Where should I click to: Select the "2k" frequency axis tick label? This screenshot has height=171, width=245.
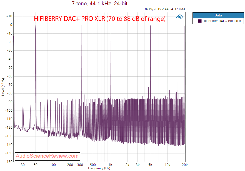point(127,165)
